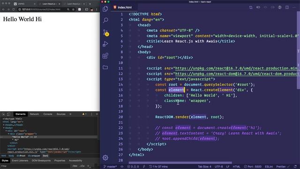Screen dimensions: 300x169
Task: Toggle DevTools device toolbar
Action: coord(8,114)
